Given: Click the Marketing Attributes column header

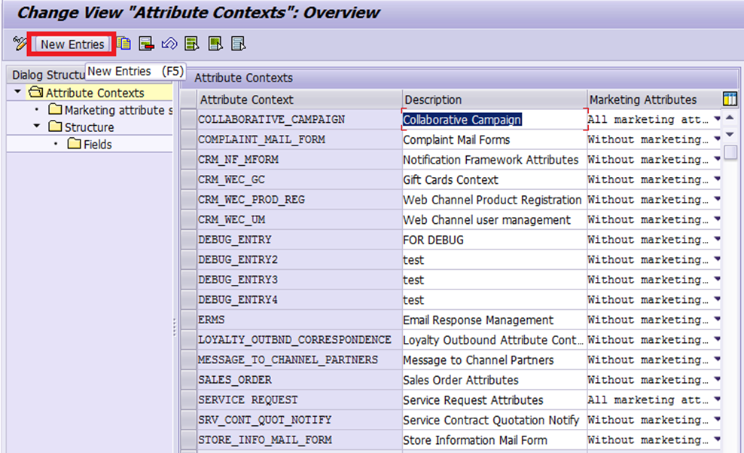Looking at the screenshot, I should 654,99.
